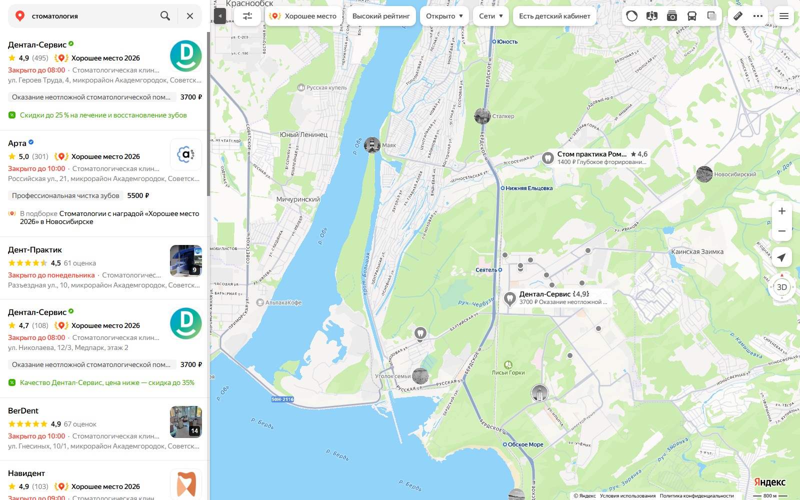Zoom in with the plus button
This screenshot has width=800, height=500.
click(782, 211)
